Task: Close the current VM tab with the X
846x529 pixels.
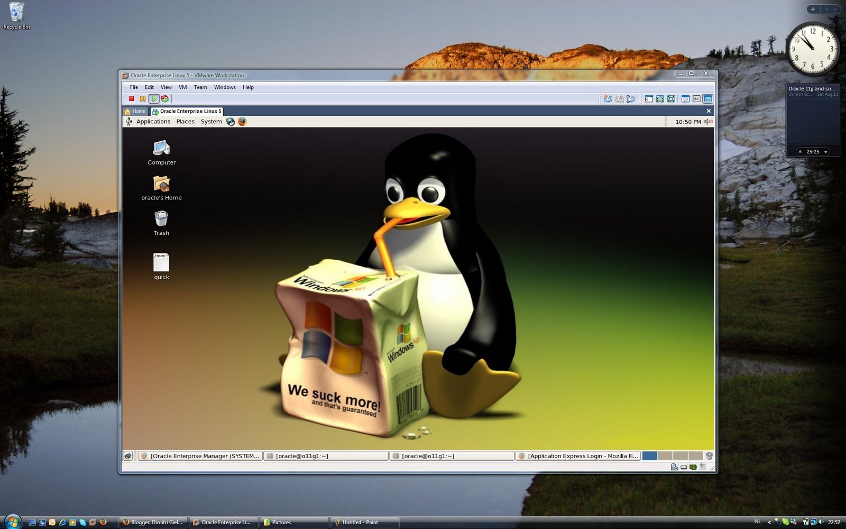Action: coord(709,111)
